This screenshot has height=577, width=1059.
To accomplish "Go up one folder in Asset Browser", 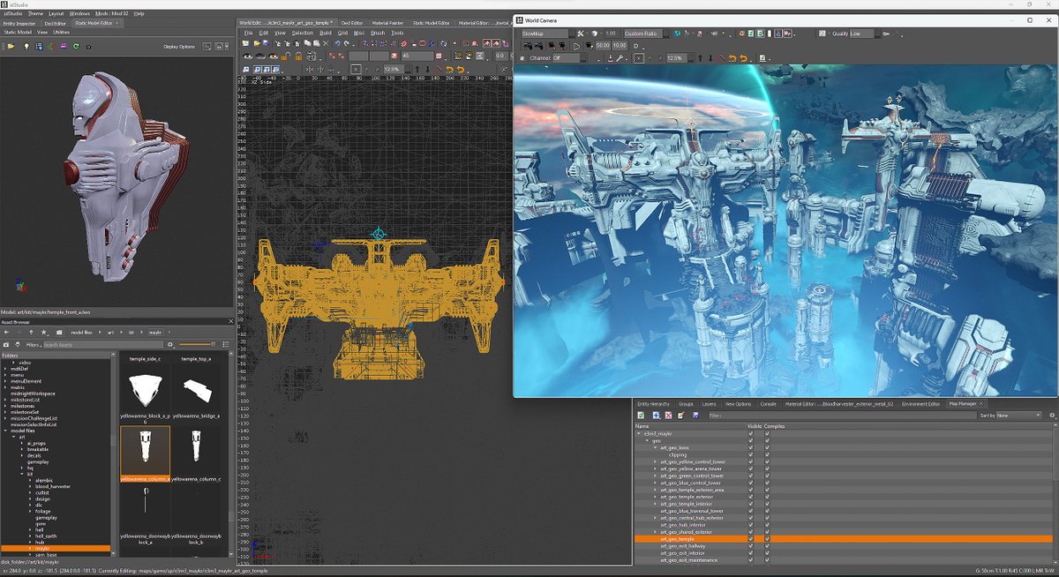I will (31, 333).
